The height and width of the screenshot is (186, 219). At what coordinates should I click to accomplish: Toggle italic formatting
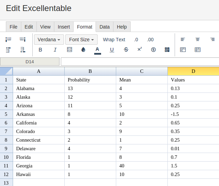(x=55, y=50)
